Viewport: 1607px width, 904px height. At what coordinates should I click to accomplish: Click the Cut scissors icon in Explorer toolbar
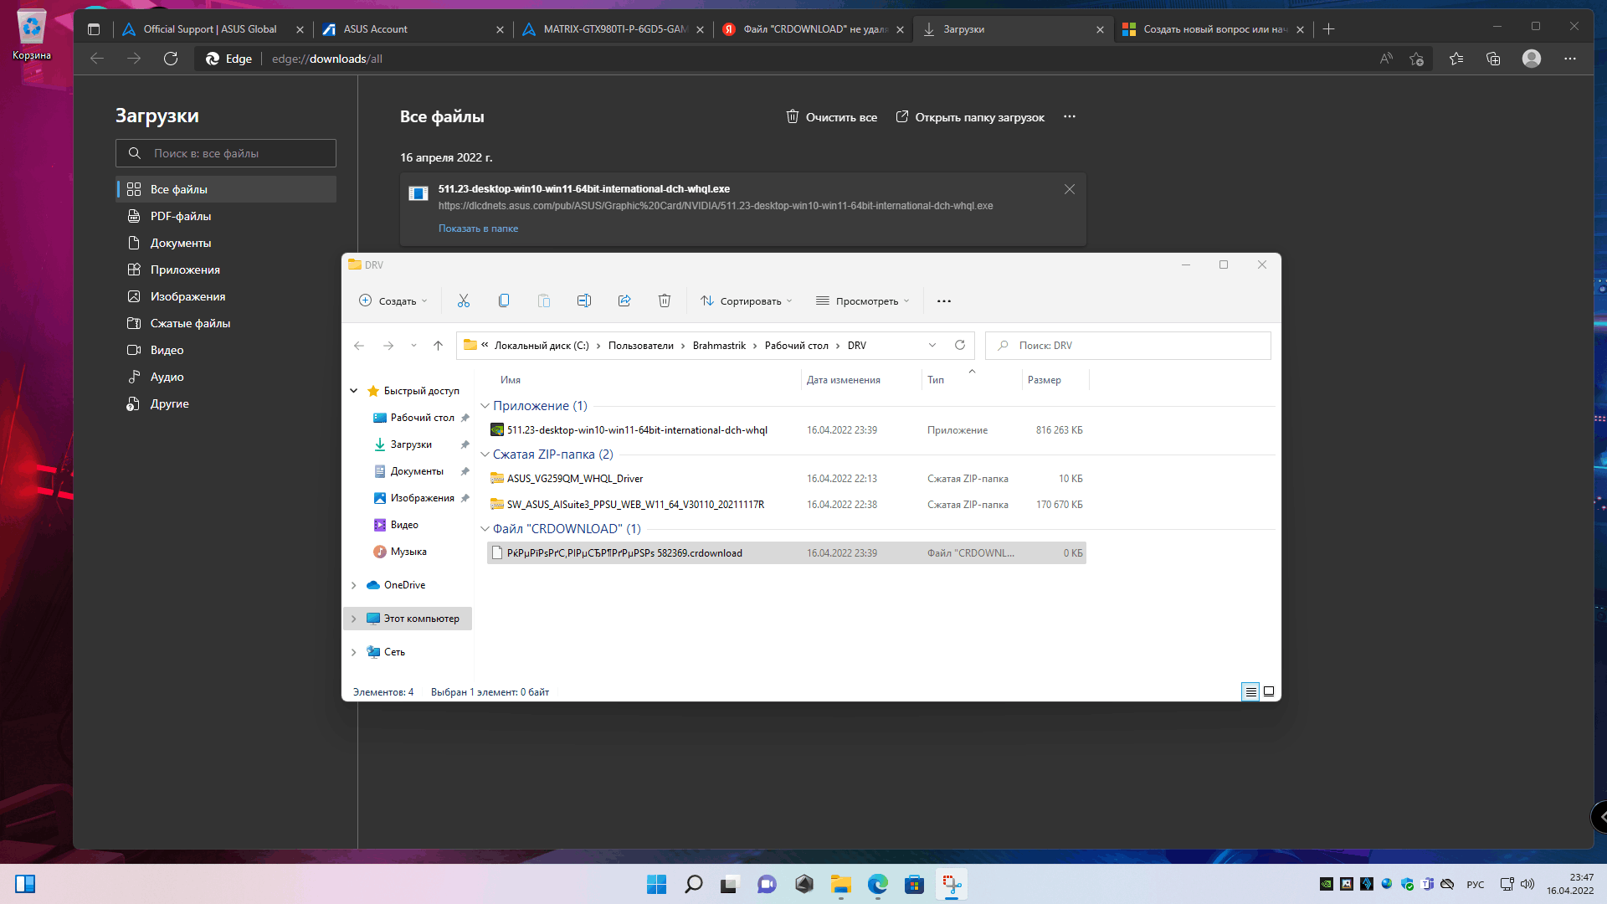tap(464, 300)
